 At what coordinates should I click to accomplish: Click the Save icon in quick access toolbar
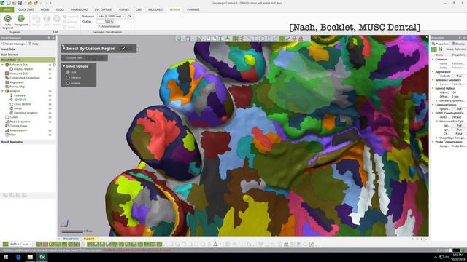coord(20,3)
